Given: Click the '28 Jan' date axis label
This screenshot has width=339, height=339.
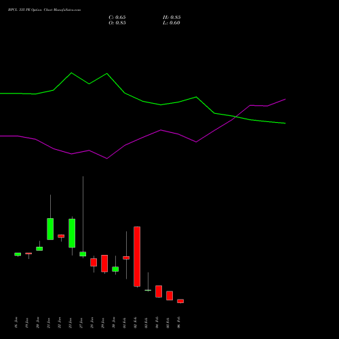Looking at the screenshot, I should [92, 323].
